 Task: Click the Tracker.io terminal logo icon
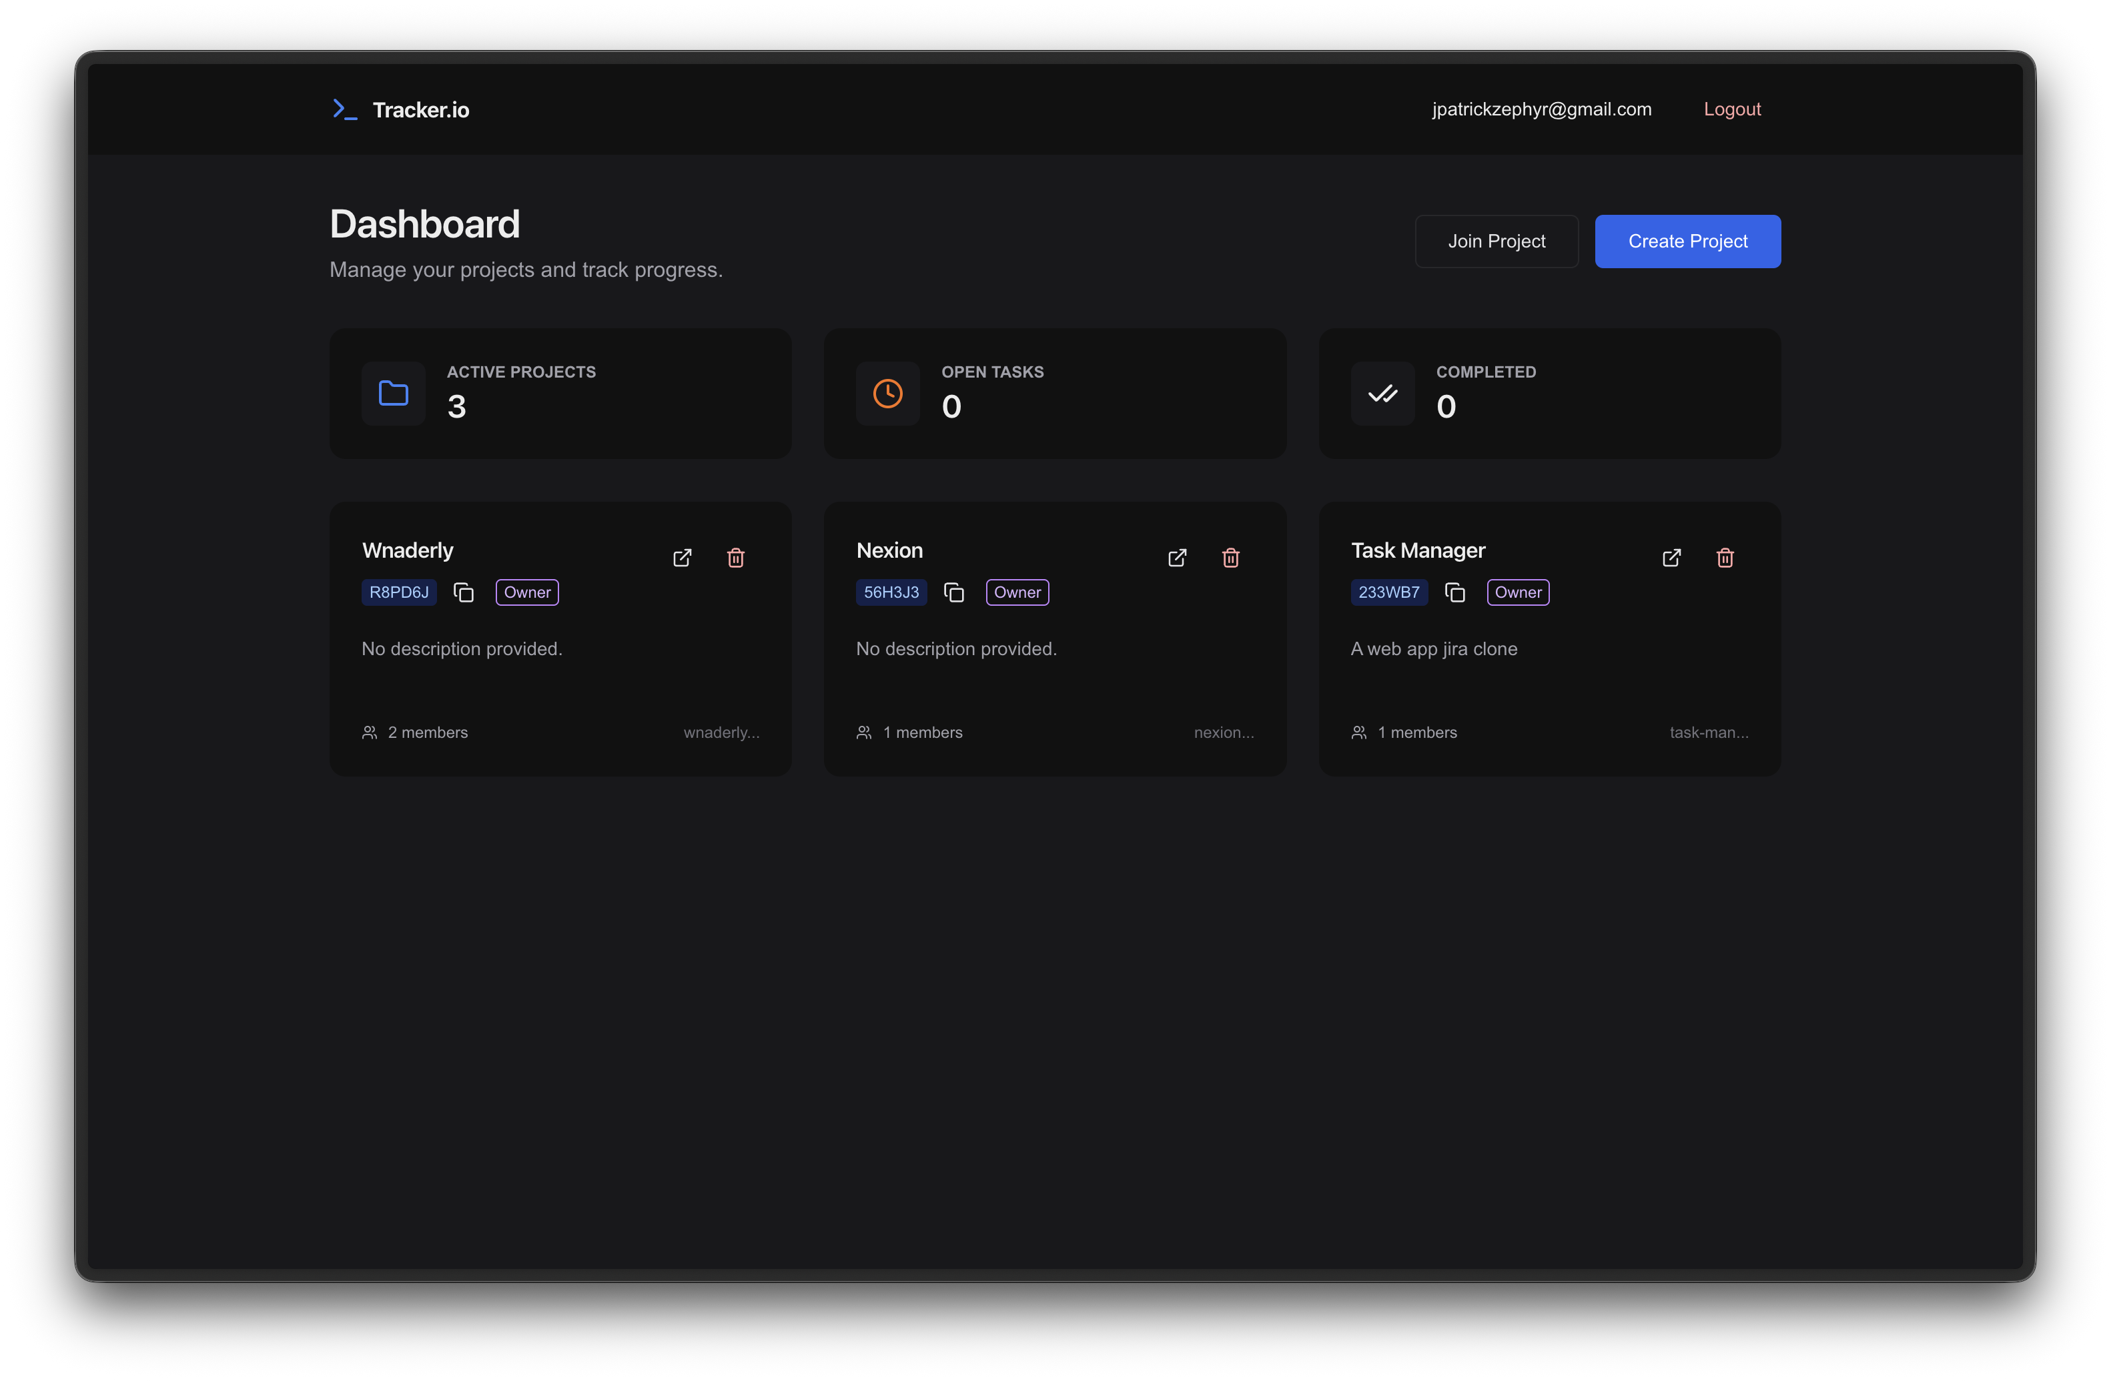[344, 109]
